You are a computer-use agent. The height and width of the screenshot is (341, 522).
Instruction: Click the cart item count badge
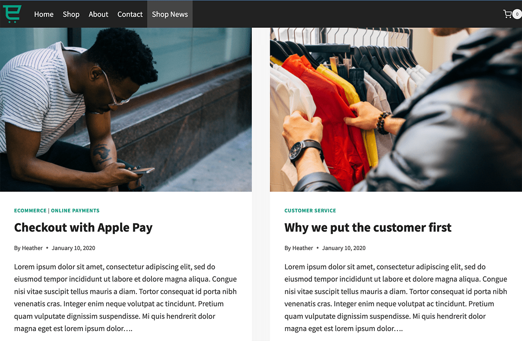pyautogui.click(x=517, y=14)
